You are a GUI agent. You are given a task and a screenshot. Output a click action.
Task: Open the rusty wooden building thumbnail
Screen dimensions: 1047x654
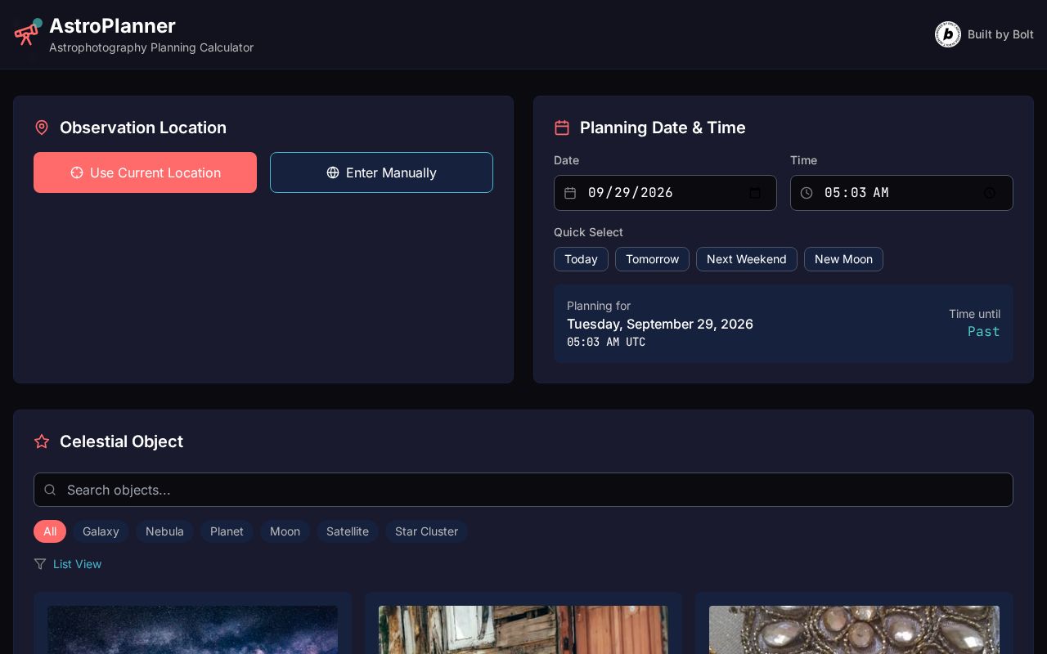coord(523,629)
